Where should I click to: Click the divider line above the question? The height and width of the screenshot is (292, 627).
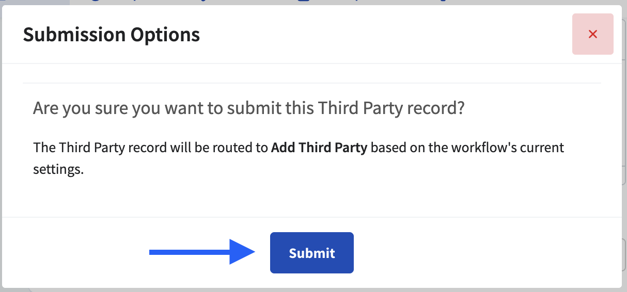click(x=311, y=83)
